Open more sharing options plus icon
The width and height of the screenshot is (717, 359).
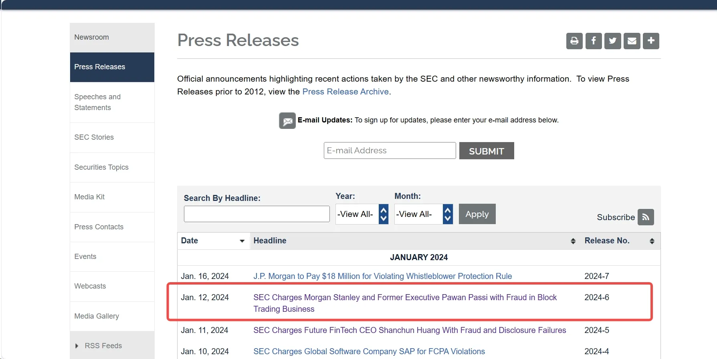pyautogui.click(x=651, y=41)
